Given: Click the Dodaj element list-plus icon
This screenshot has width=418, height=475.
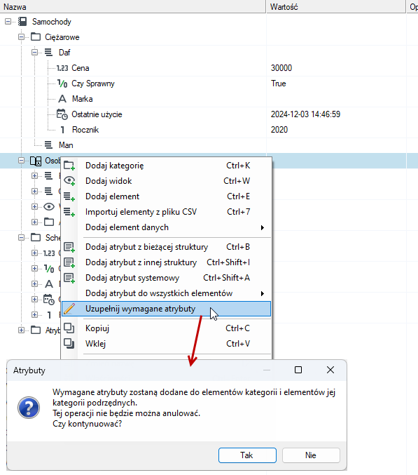Looking at the screenshot, I should (69, 196).
